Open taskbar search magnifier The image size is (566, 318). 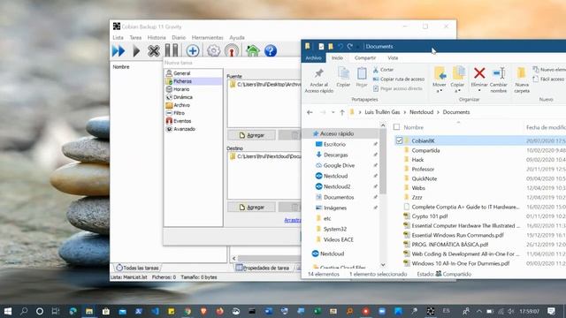(24, 311)
